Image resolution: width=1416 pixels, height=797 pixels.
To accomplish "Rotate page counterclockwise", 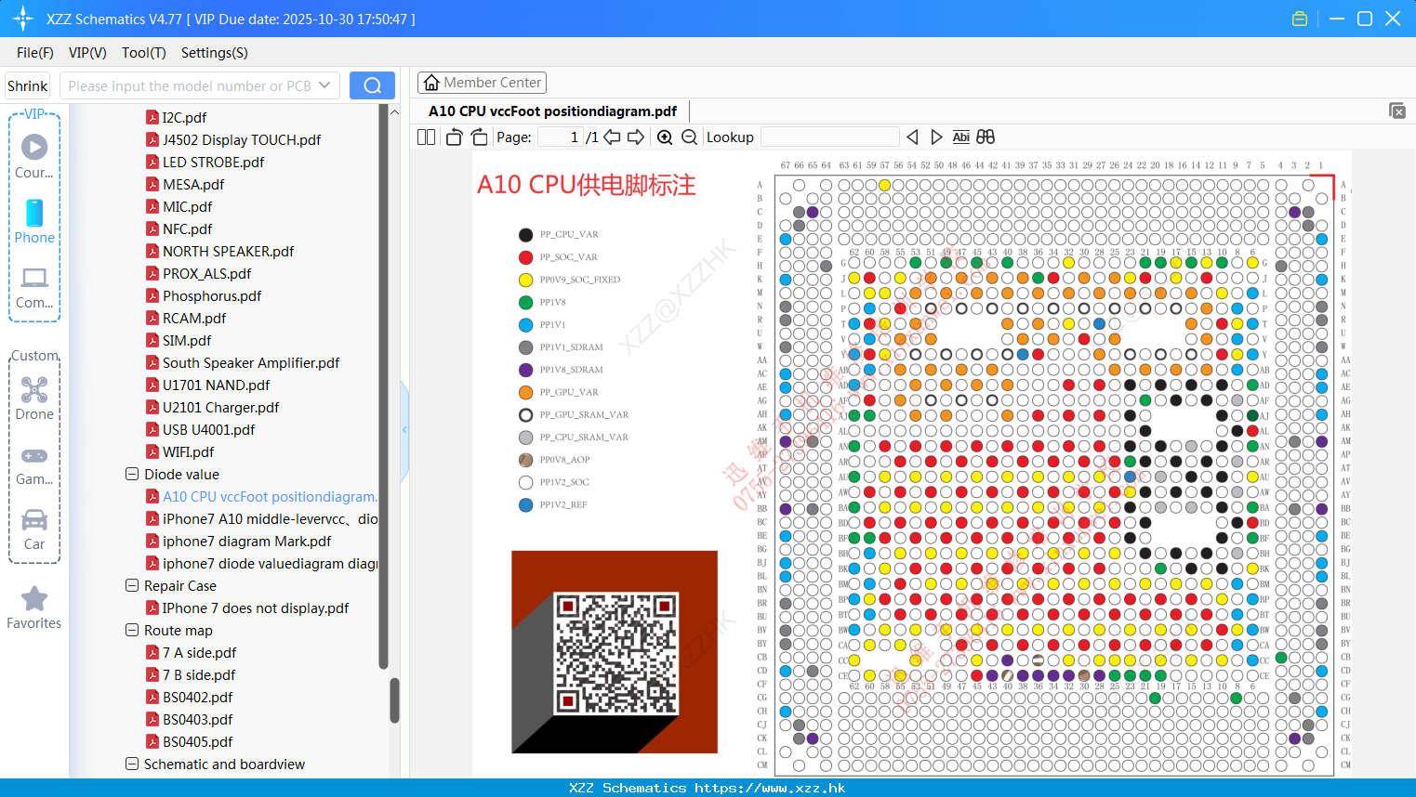I will click(x=454, y=137).
